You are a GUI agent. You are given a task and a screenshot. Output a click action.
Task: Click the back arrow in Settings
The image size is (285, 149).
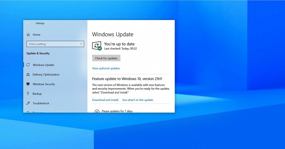pos(28,23)
